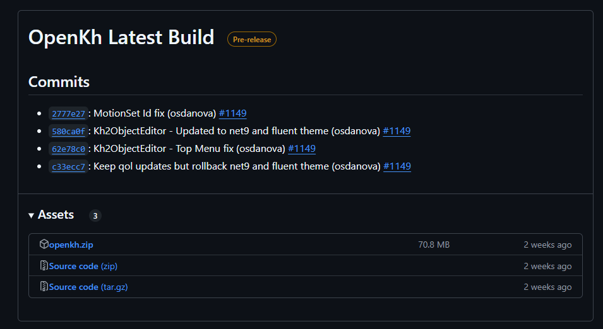The height and width of the screenshot is (329, 603).
Task: Open pull request #1149 on the MotionSet Id fix line
Action: [232, 113]
